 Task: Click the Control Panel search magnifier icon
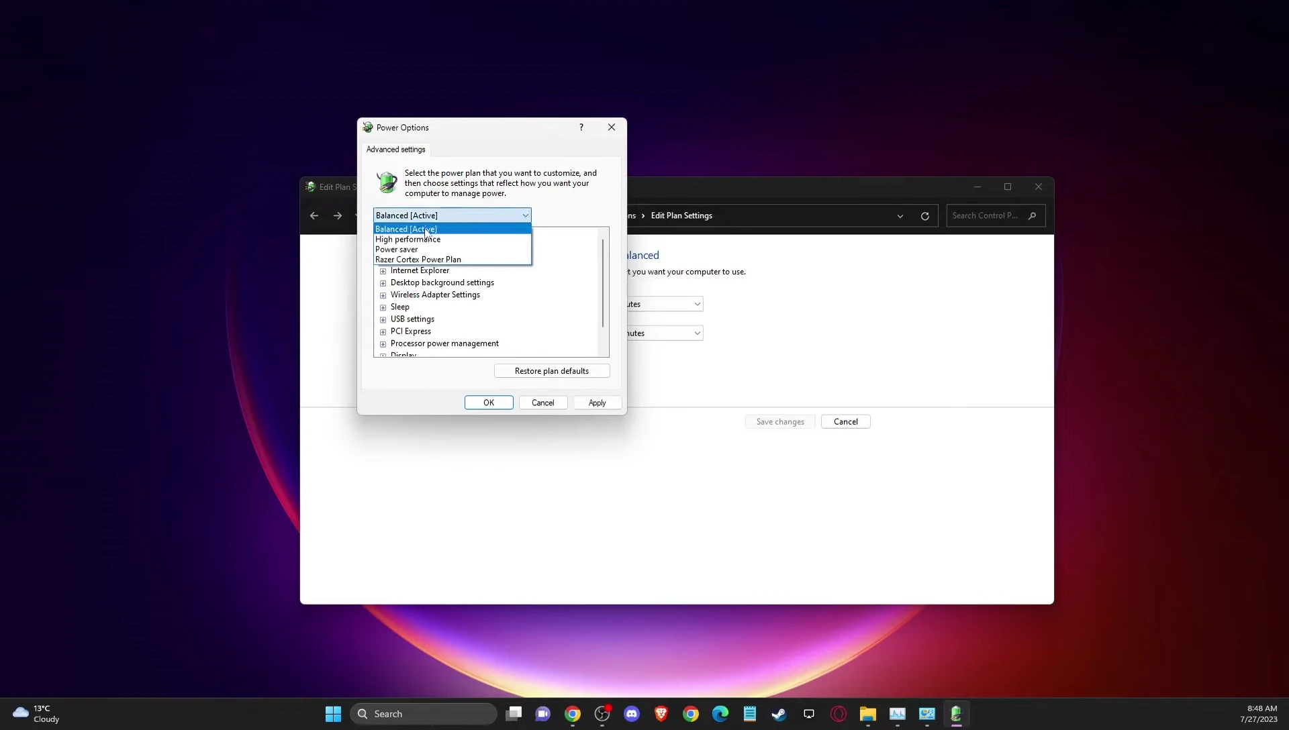(x=1033, y=216)
